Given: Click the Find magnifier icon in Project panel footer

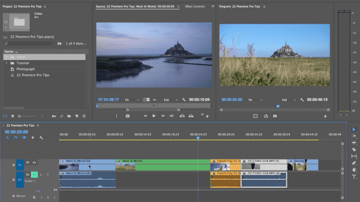Looking at the screenshot, I should coord(62,116).
